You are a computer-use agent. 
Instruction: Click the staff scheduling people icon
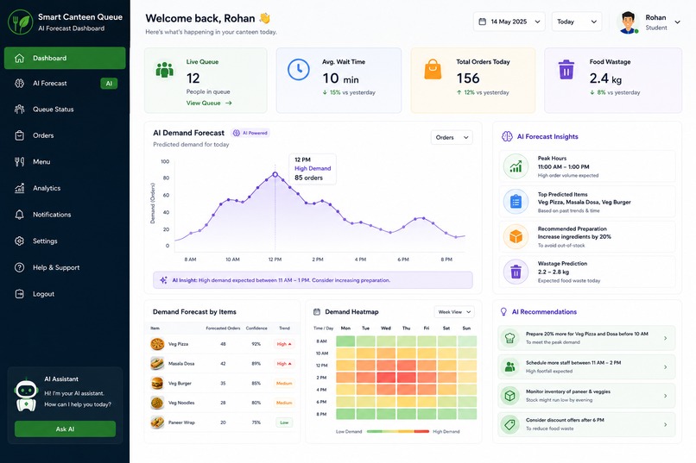(x=510, y=366)
